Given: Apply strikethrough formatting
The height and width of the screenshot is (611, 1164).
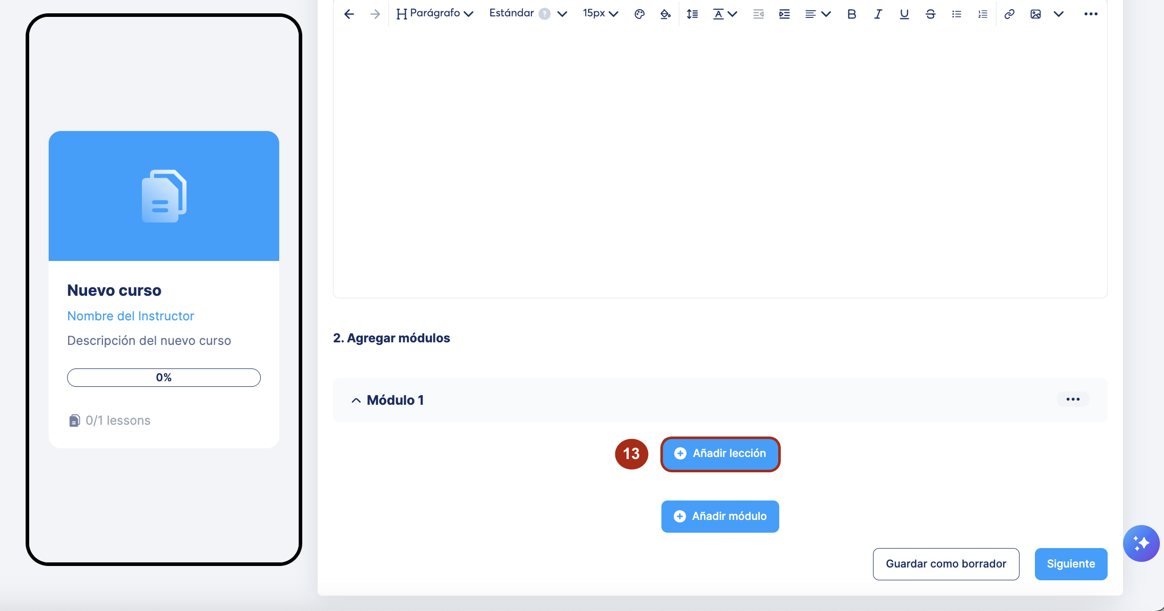Looking at the screenshot, I should click(x=930, y=14).
